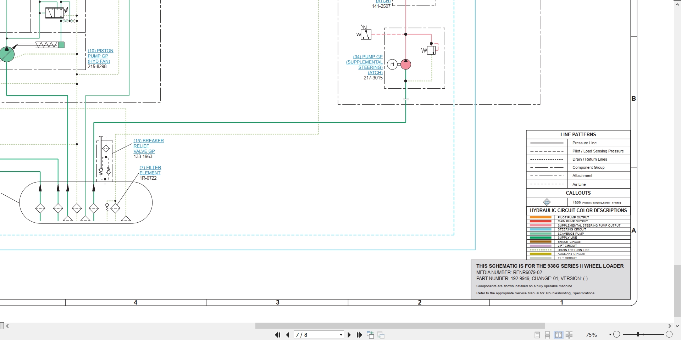Click the motor M symbol
This screenshot has width=681, height=340.
coord(392,65)
